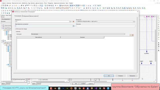Open Photoshop from the taskbar
Screen dimensions: 160x90
63,88
